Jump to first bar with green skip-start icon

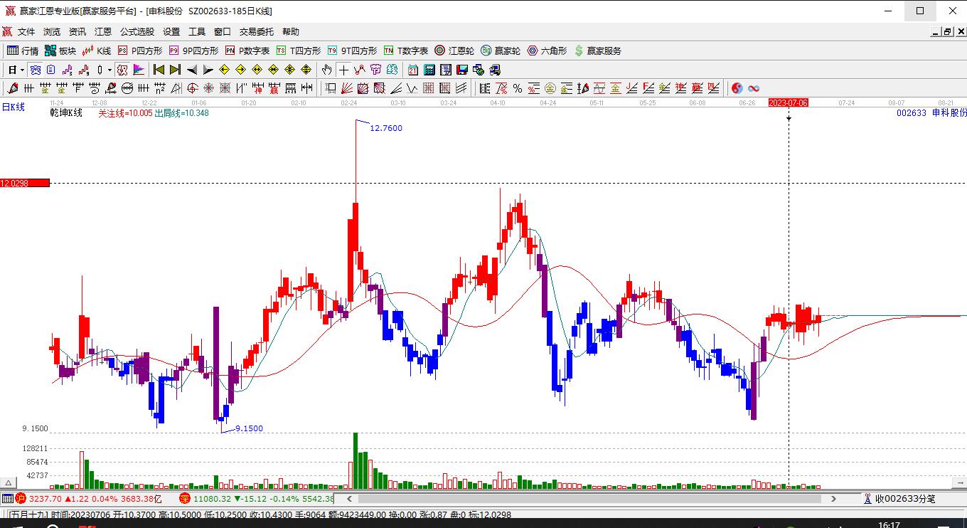159,70
